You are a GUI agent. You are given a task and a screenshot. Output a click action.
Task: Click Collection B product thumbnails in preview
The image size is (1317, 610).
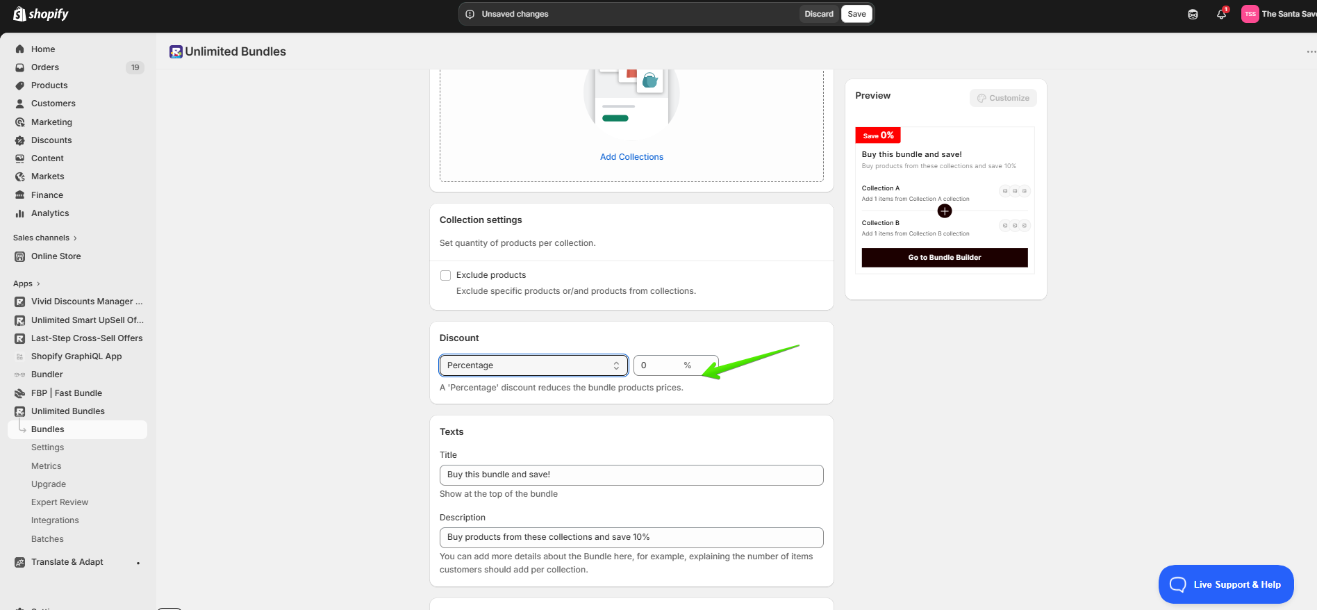tap(1015, 226)
